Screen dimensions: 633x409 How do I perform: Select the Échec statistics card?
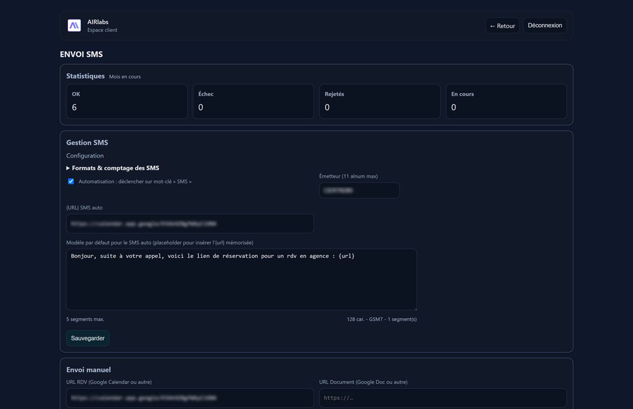253,101
